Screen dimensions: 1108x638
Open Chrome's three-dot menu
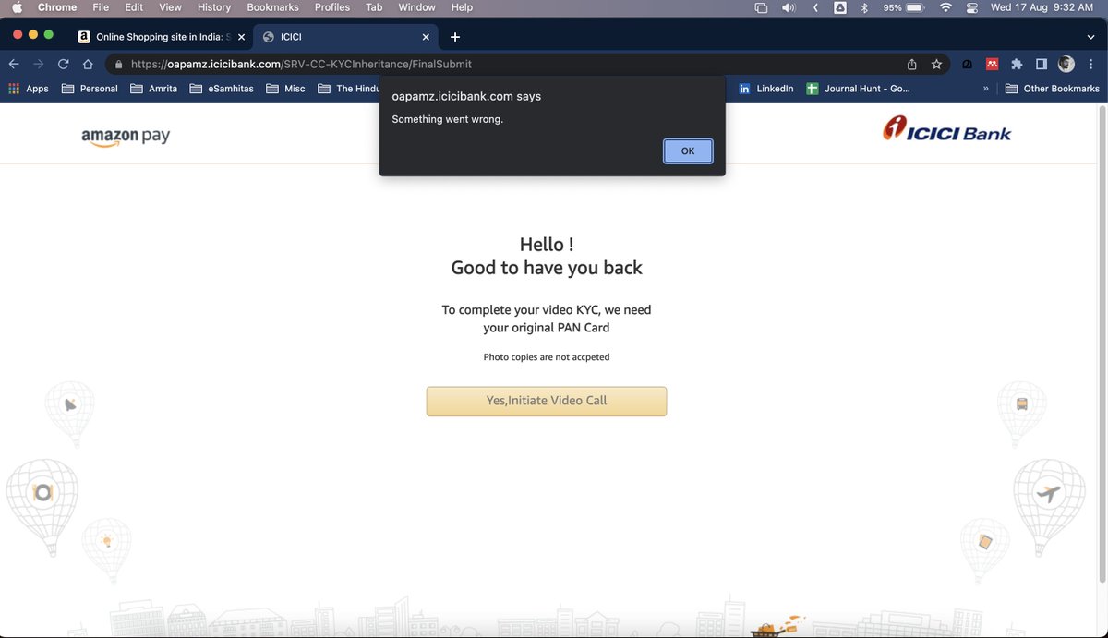tap(1091, 65)
